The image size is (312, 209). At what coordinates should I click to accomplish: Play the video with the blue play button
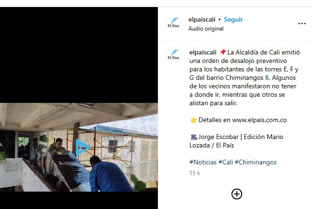82,147
